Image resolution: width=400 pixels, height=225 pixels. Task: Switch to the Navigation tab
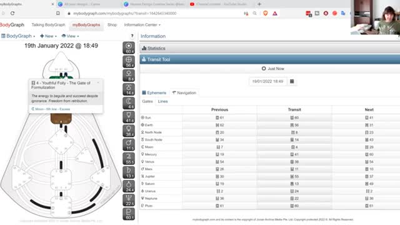pos(184,93)
